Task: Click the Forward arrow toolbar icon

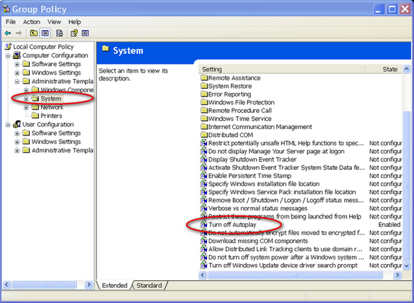Action: pos(19,33)
